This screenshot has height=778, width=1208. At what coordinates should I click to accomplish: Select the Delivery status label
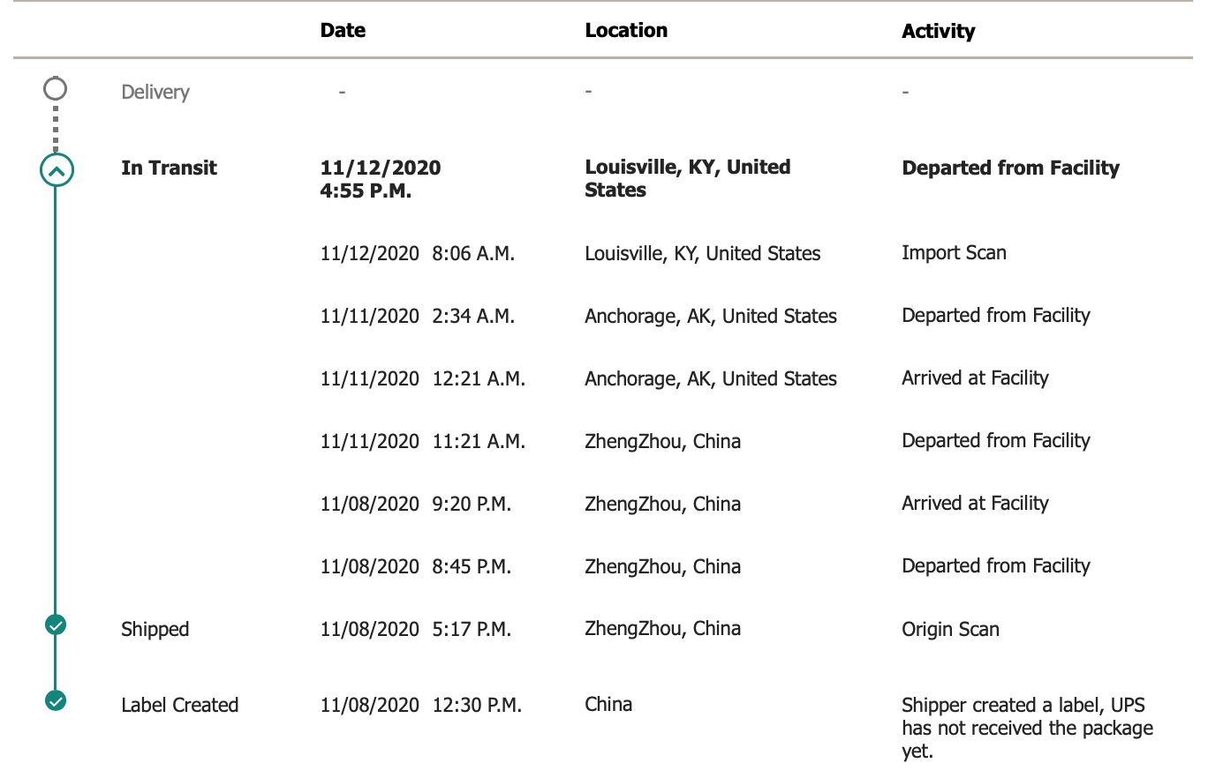click(155, 92)
